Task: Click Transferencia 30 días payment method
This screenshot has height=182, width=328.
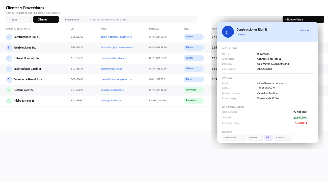Action: tap(268, 98)
